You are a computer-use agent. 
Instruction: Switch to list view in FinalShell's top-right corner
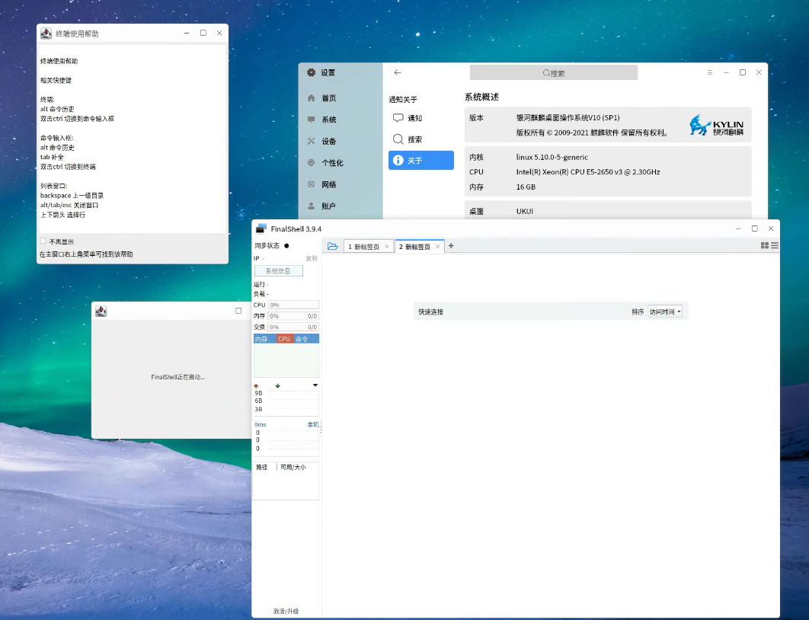click(775, 245)
